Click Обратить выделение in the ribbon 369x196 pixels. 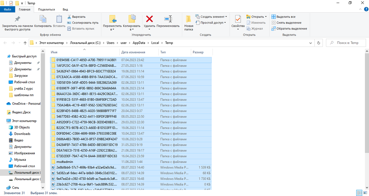coord(289,28)
